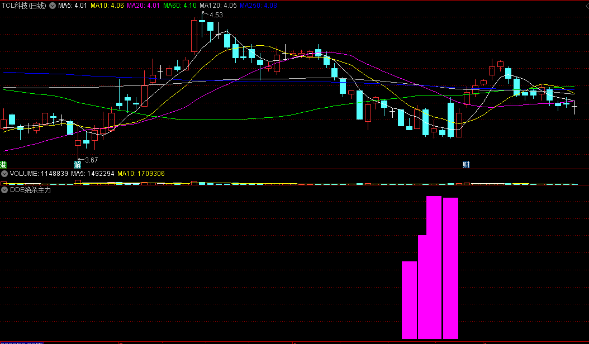Click the 港 marker icon
The height and width of the screenshot is (344, 589).
(3, 165)
